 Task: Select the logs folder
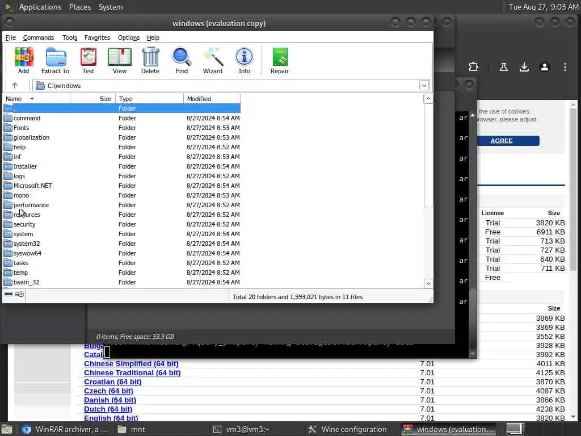point(121,176)
